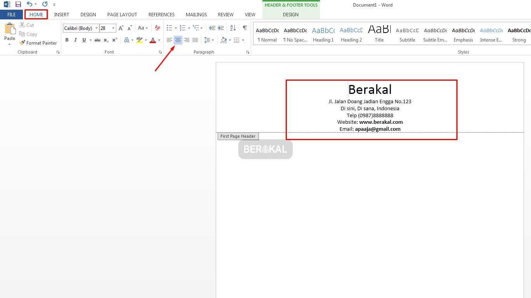Open the FILE tab
This screenshot has height=298, width=531.
pos(11,14)
